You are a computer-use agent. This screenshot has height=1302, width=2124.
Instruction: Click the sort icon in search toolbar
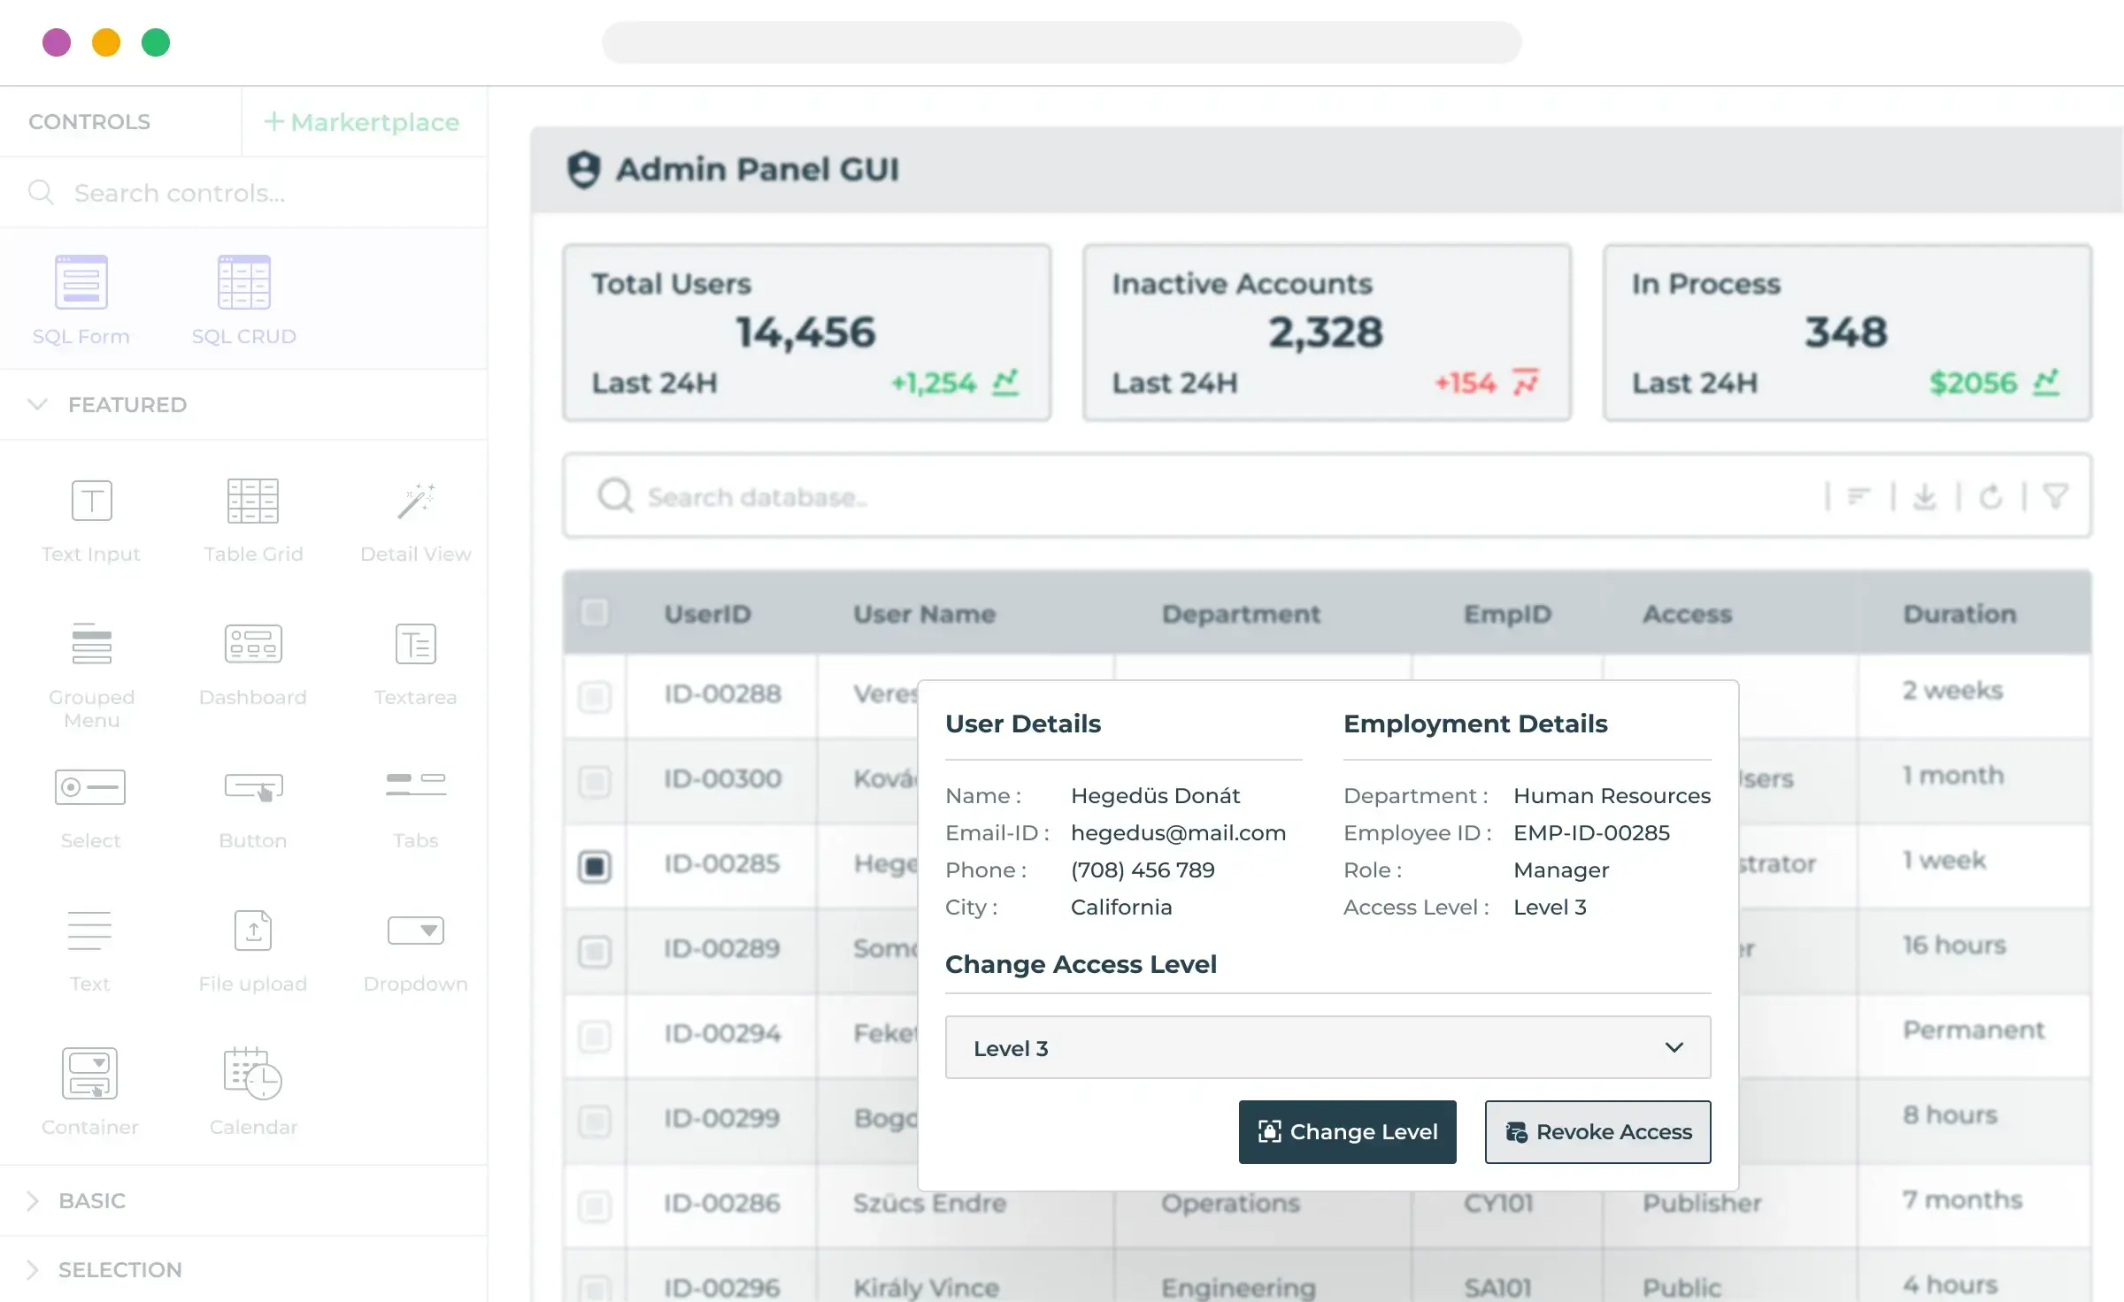(x=1858, y=497)
